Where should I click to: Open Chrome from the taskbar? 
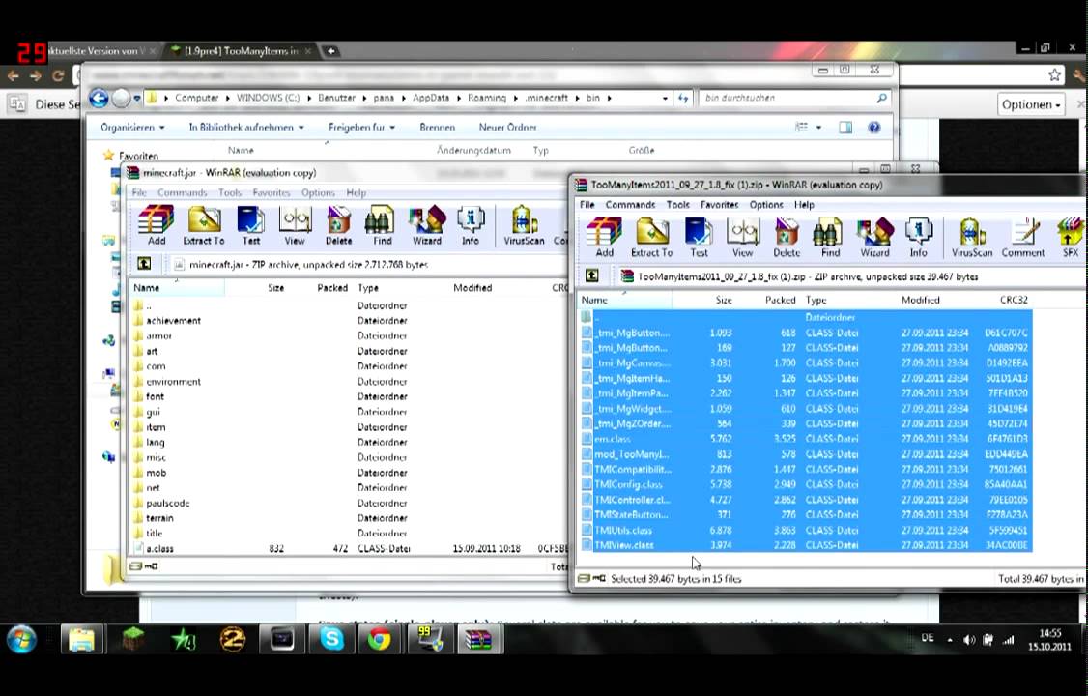379,639
